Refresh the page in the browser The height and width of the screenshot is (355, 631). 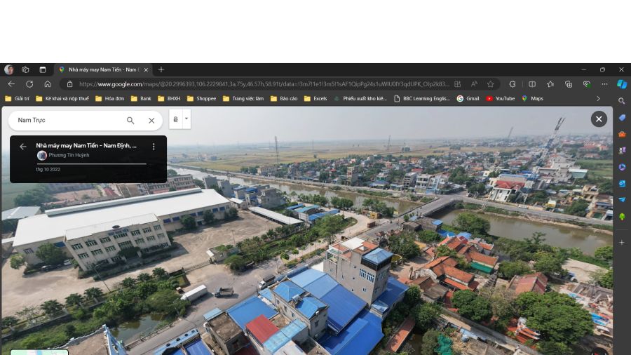pos(29,84)
